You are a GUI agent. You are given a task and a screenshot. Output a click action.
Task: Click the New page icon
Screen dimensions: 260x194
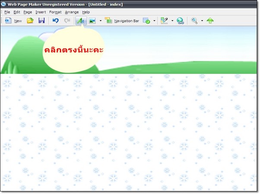(x=8, y=21)
